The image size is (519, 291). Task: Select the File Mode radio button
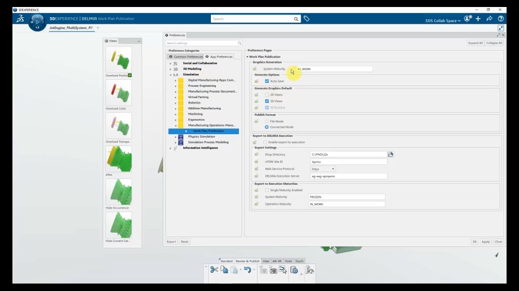point(267,121)
